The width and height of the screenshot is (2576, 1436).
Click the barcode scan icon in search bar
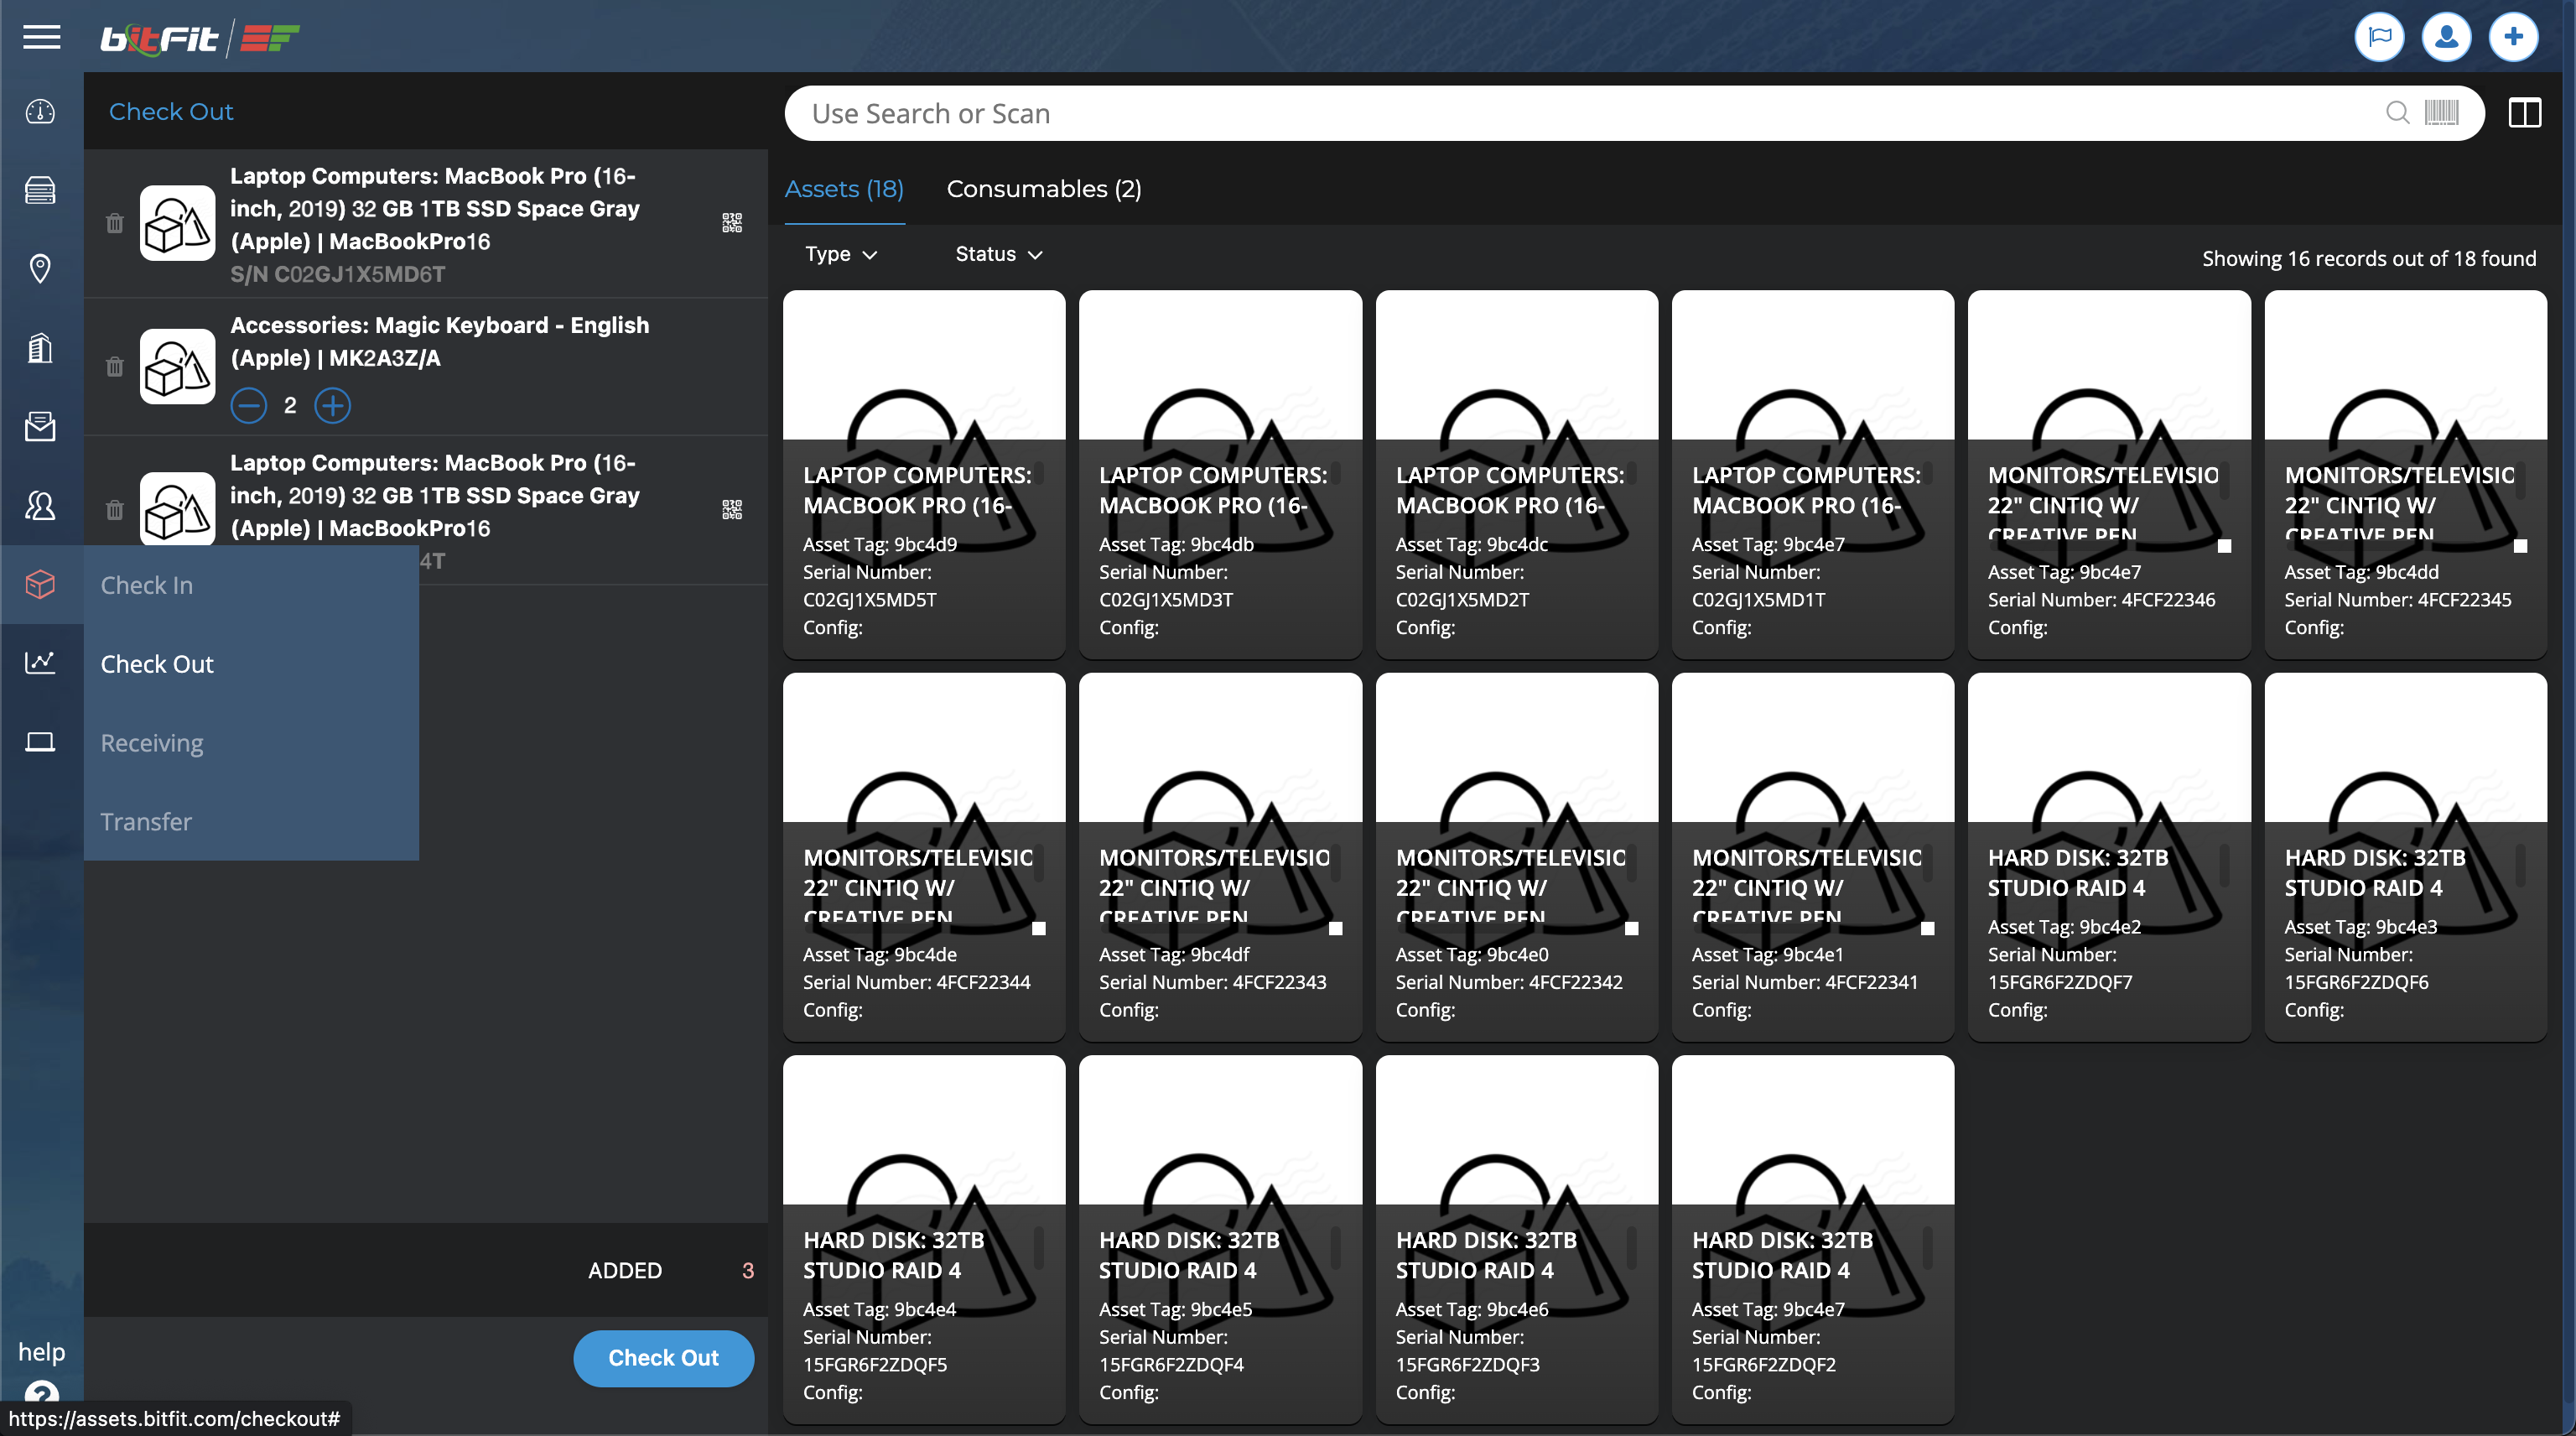point(2440,113)
